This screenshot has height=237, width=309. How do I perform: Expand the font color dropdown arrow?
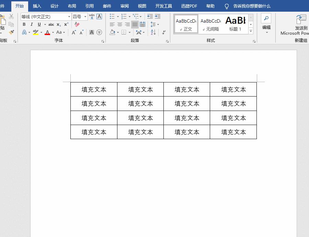[53, 32]
